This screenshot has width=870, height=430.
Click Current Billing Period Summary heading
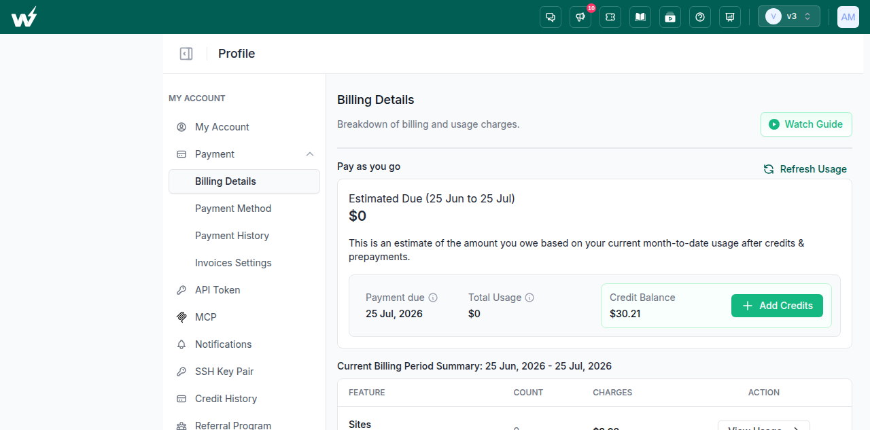(474, 366)
